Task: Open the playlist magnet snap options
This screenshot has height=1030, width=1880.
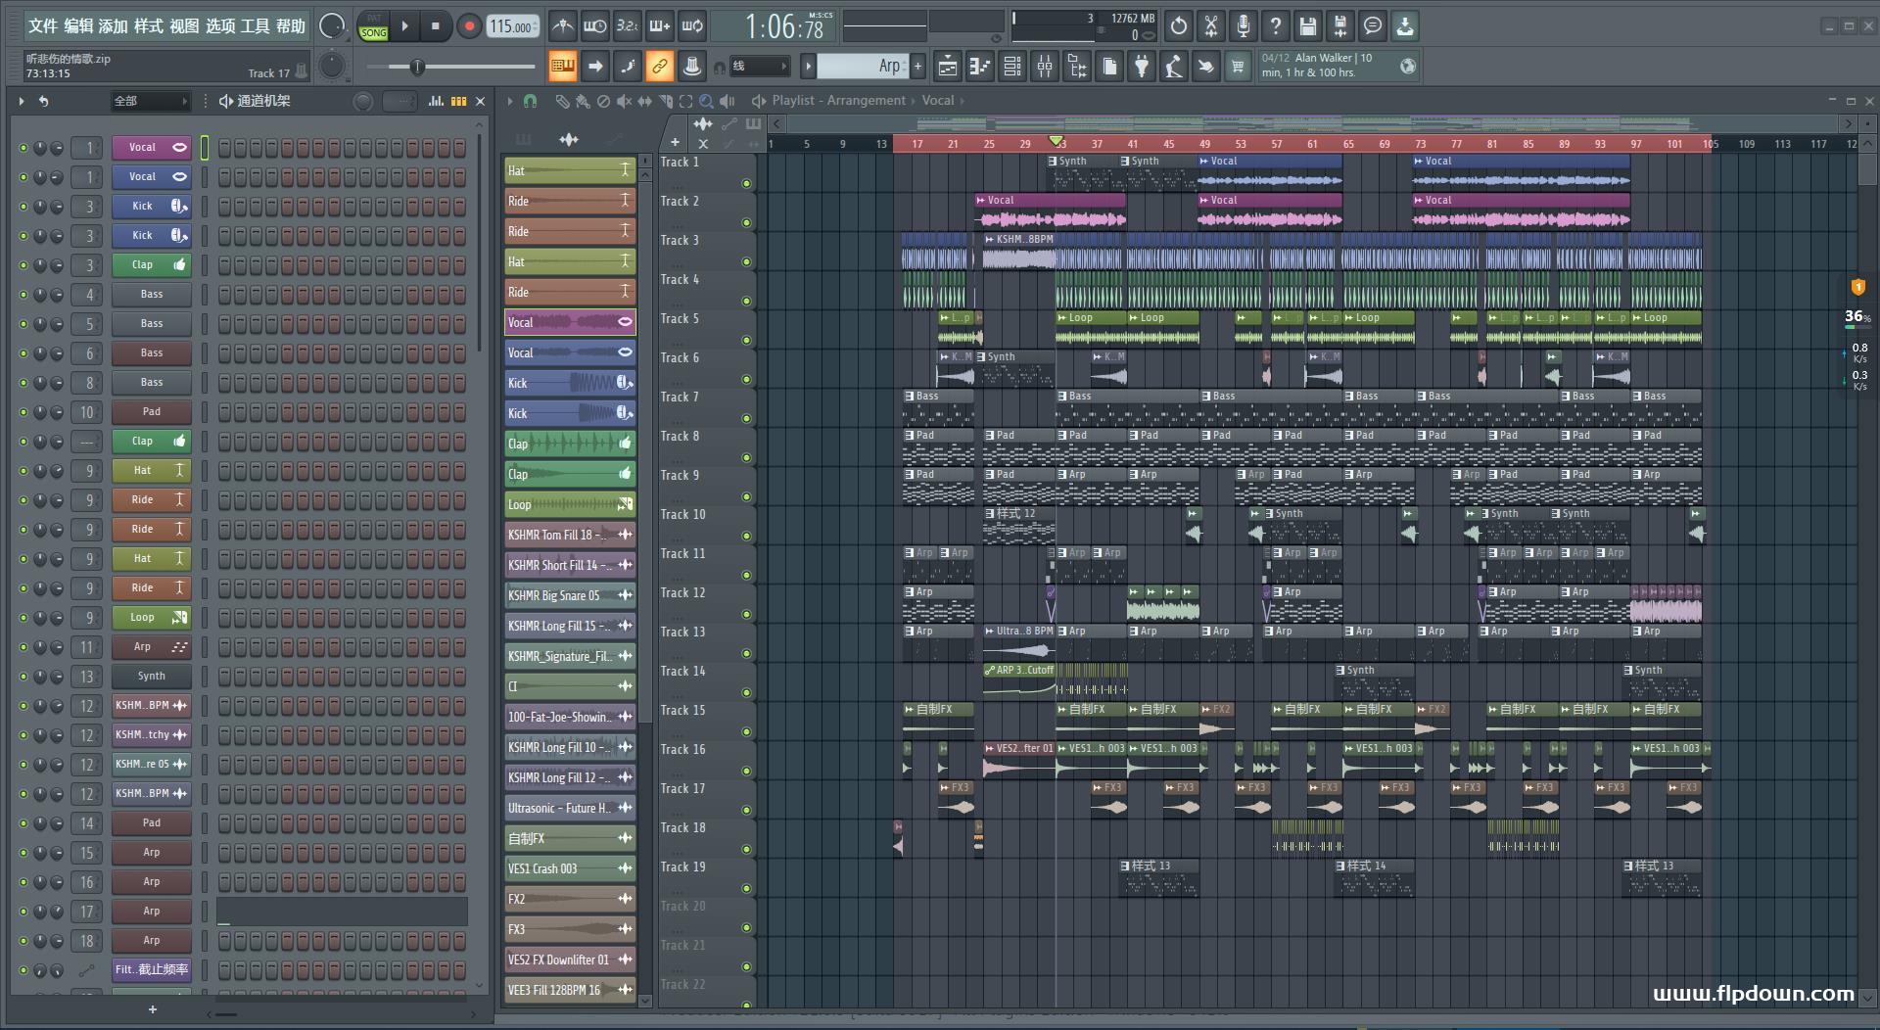Action: [530, 101]
